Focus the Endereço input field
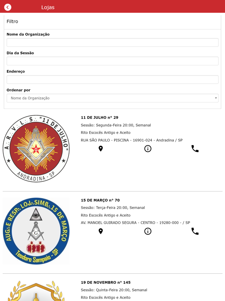Viewport: 225px width, 301px height. 113,80
